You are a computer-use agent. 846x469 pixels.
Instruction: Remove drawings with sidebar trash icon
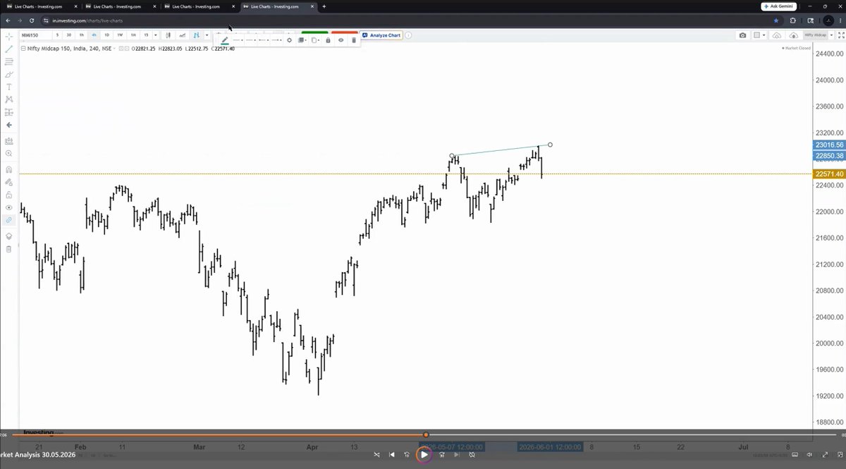pos(8,249)
